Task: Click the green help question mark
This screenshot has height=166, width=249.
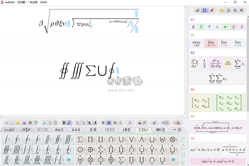Action: [x=36, y=123]
